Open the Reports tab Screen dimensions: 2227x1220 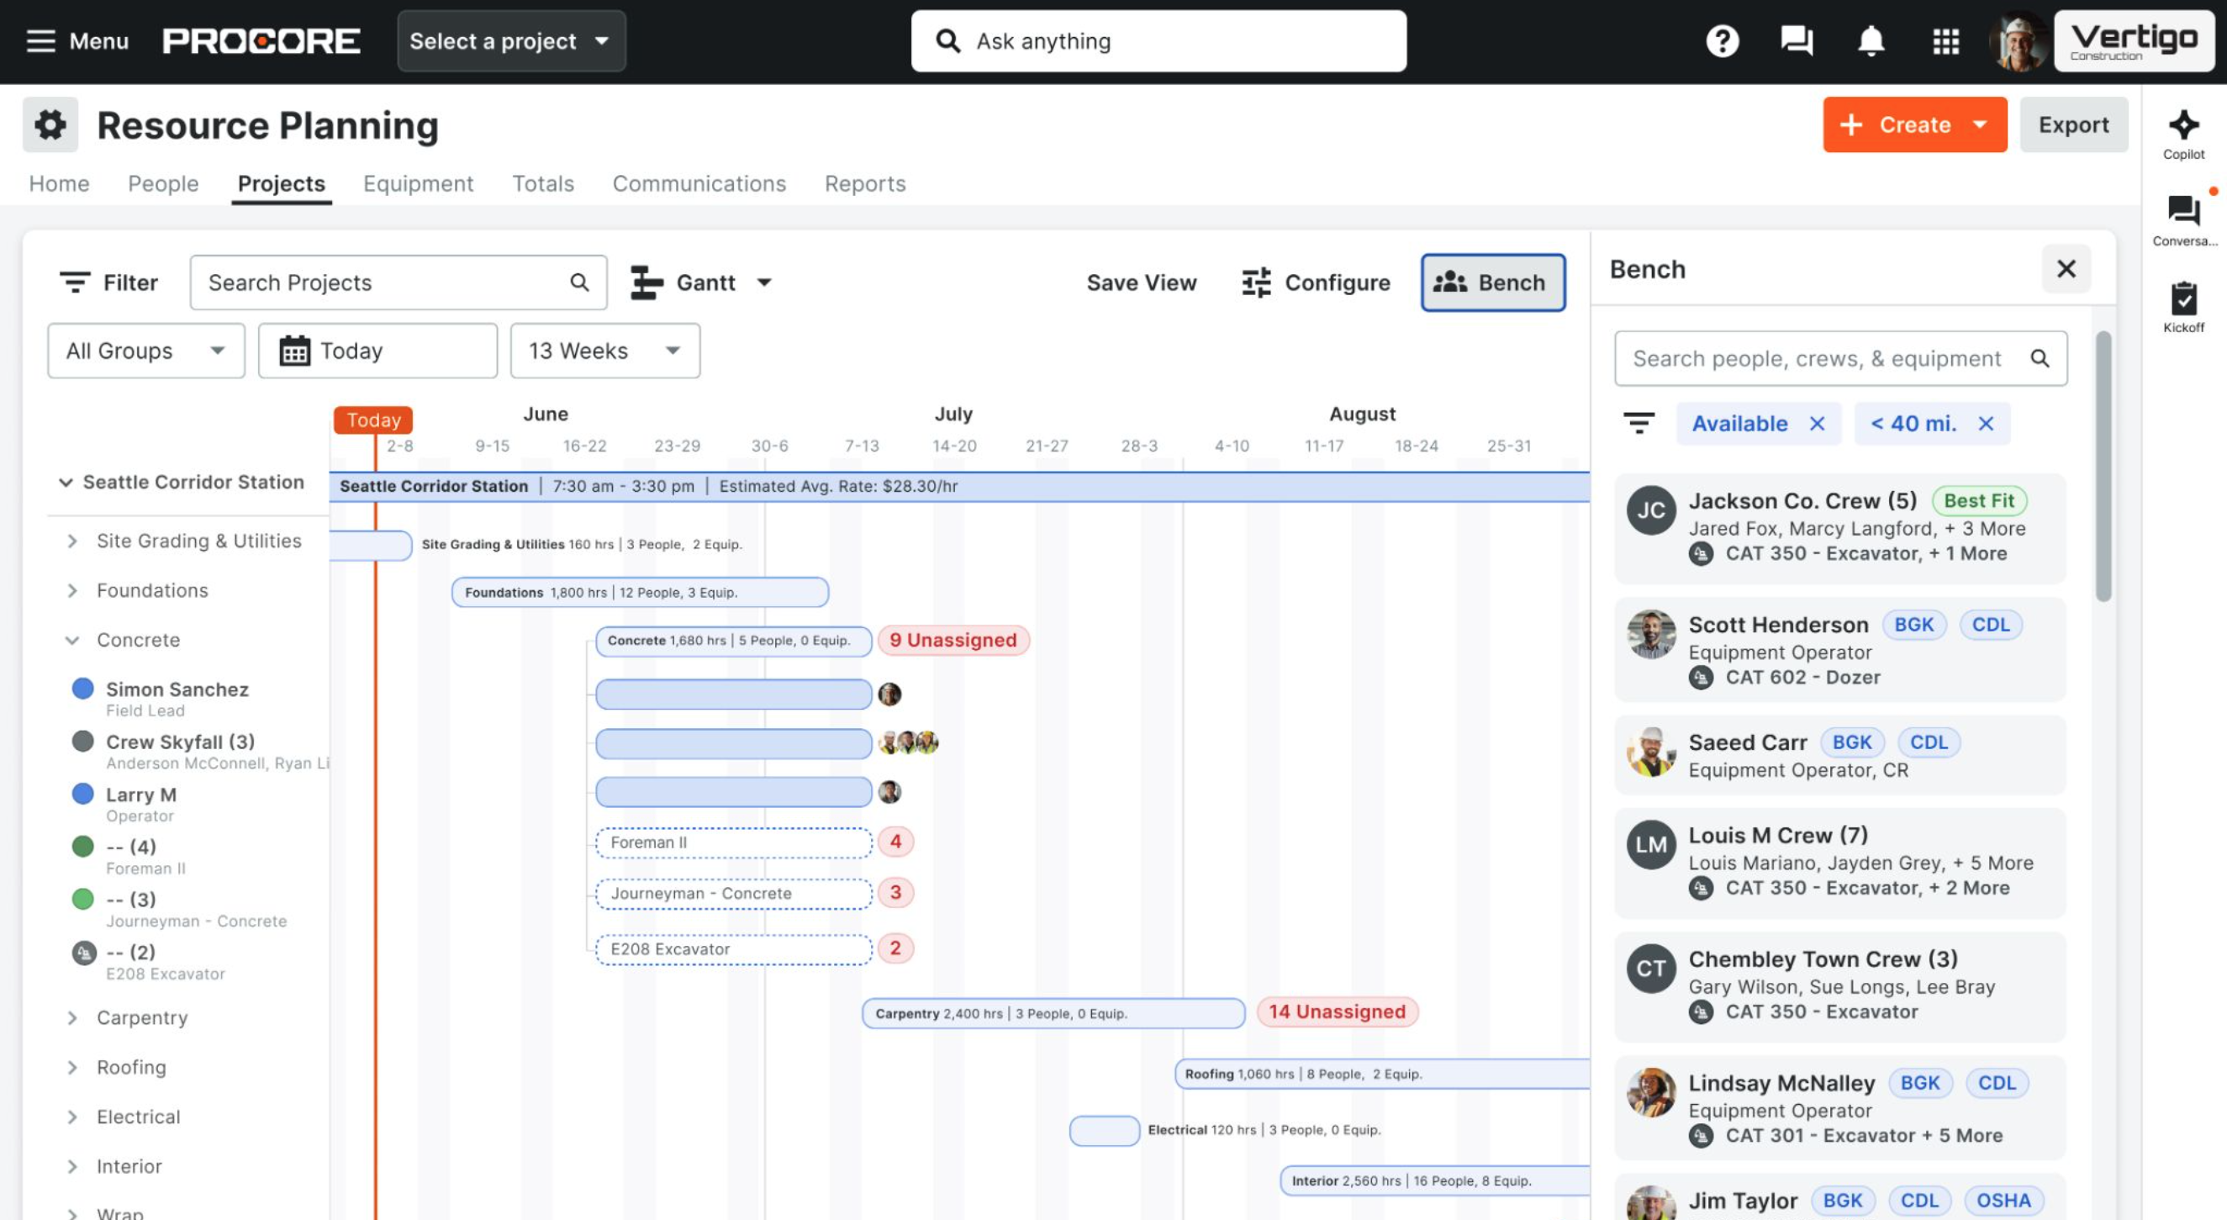[x=865, y=183]
